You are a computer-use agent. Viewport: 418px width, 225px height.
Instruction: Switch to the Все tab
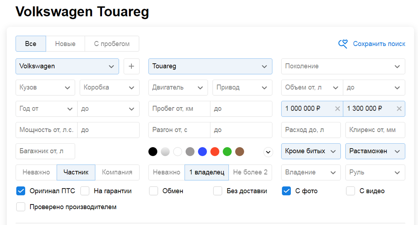pos(31,44)
